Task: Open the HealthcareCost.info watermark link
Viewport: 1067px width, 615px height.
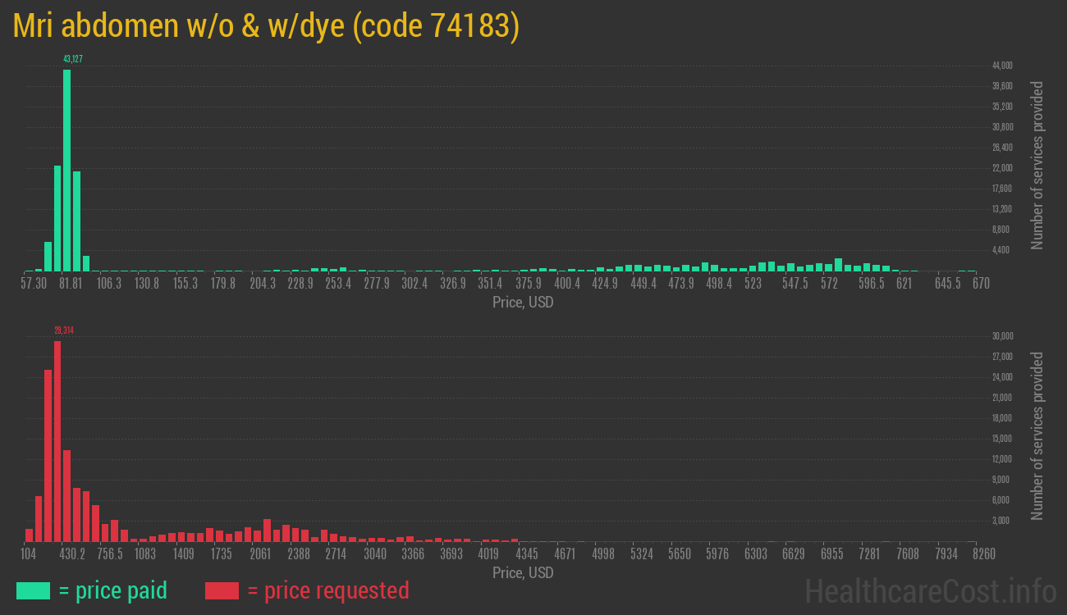Action: pyautogui.click(x=930, y=590)
